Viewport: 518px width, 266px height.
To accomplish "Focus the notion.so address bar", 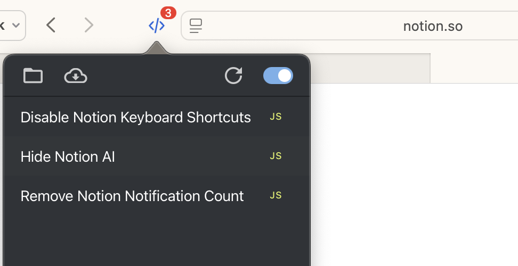I will (x=350, y=26).
